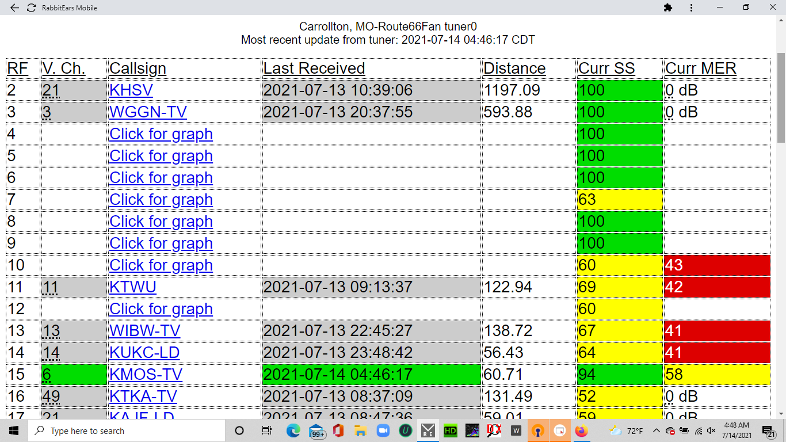
Task: Click the V. Ch. column header
Action: (x=64, y=68)
